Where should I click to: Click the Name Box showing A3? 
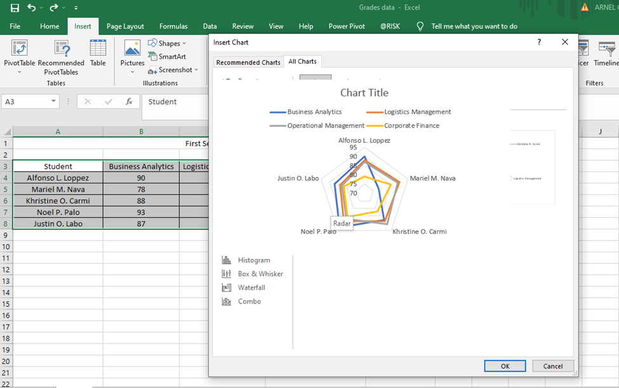pyautogui.click(x=25, y=102)
